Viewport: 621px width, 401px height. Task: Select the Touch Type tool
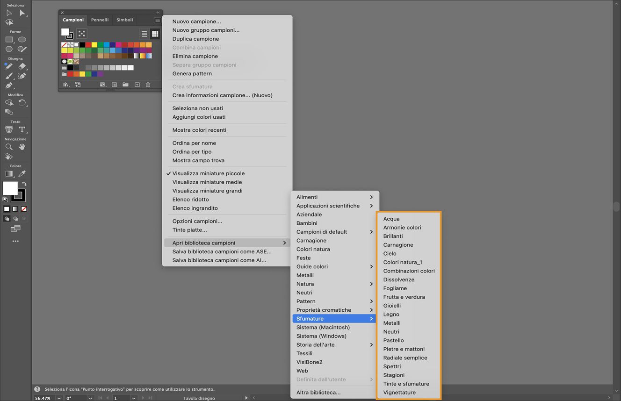[9, 129]
